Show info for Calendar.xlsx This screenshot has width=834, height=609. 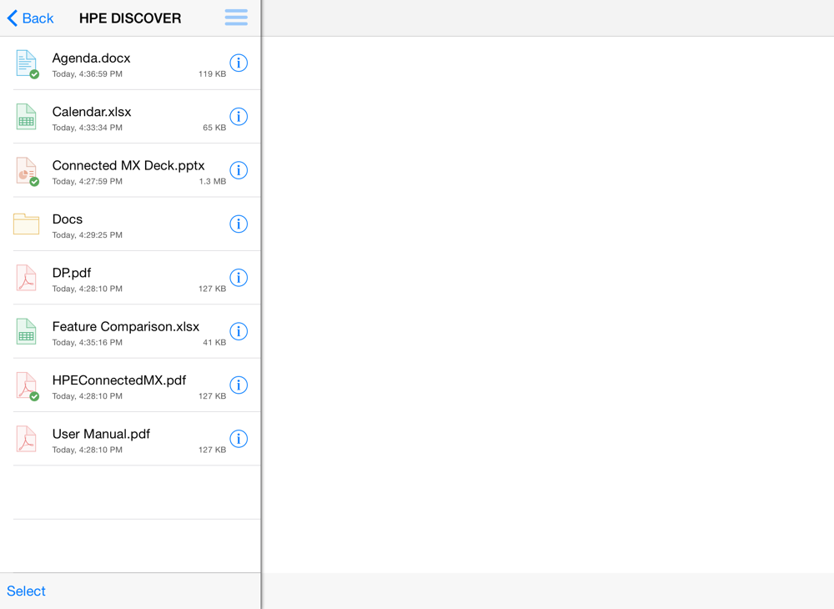239,117
